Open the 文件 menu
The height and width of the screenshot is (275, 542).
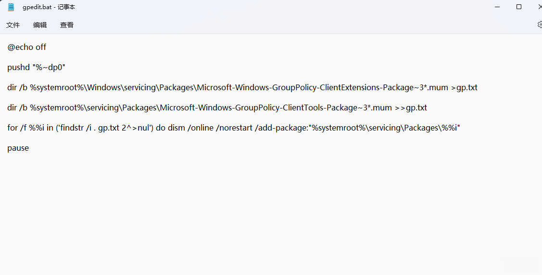[x=13, y=25]
